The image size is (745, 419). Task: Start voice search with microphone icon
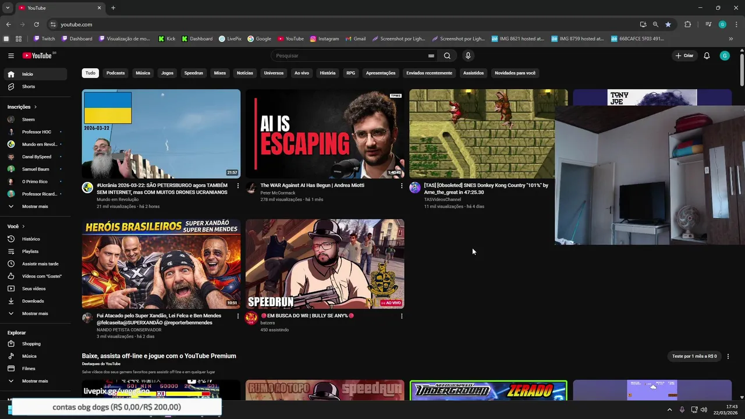(x=468, y=56)
